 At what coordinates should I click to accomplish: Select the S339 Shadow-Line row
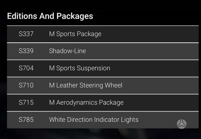coord(103,51)
